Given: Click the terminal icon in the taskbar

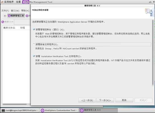Looking at the screenshot, I should (3, 110).
